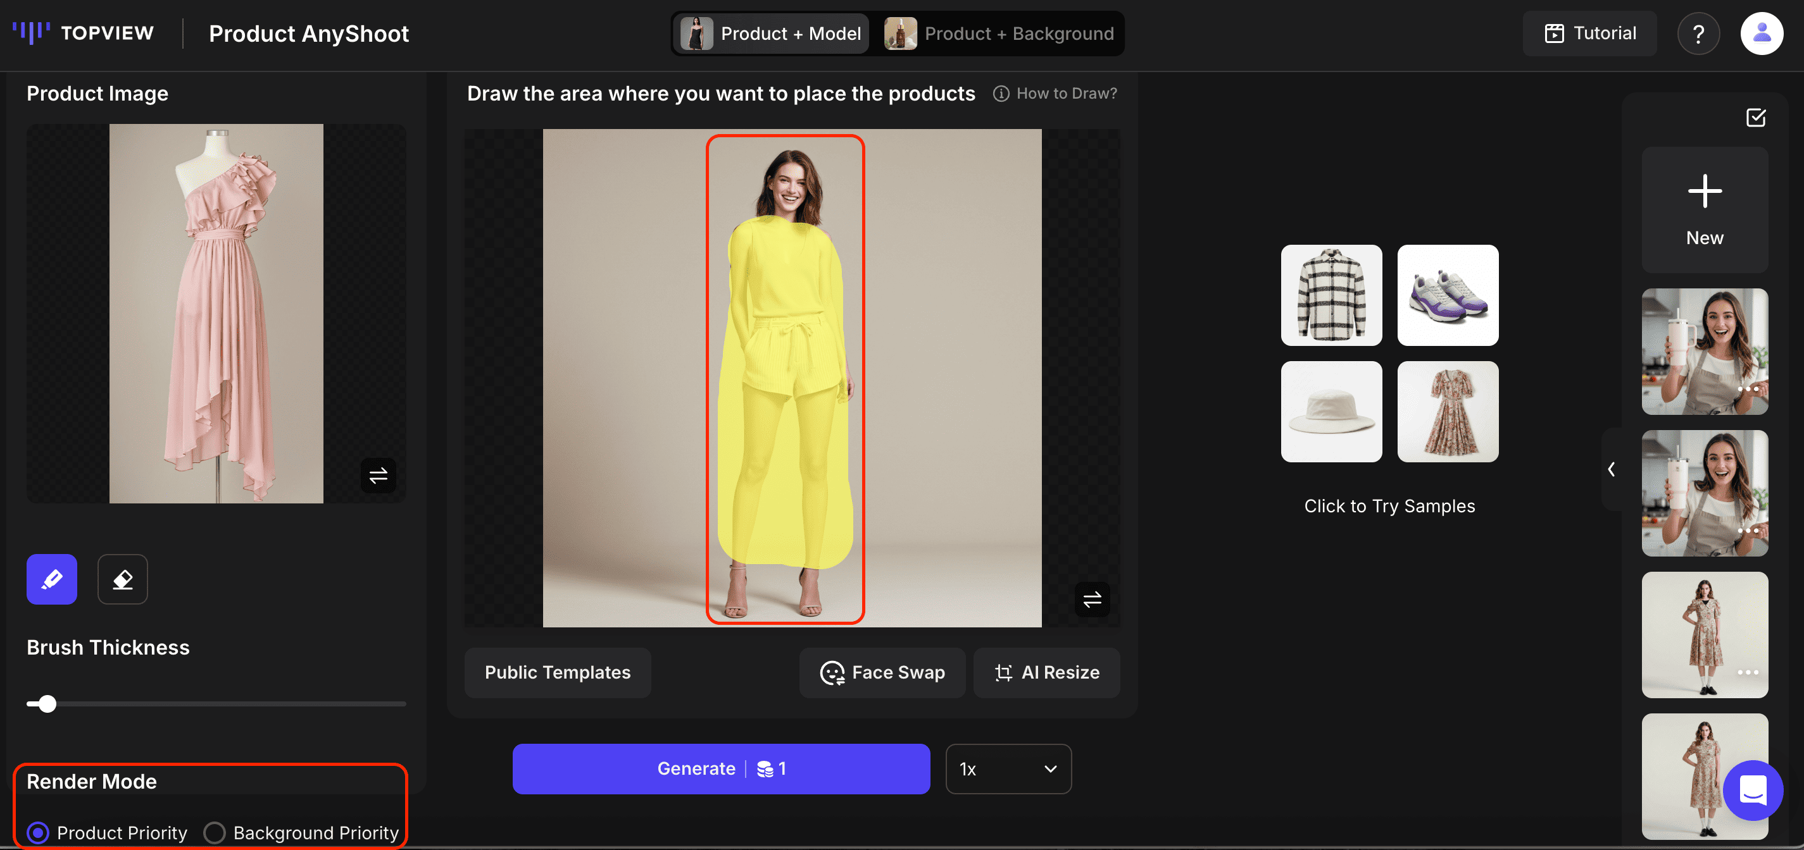Open Public Templates

click(557, 672)
